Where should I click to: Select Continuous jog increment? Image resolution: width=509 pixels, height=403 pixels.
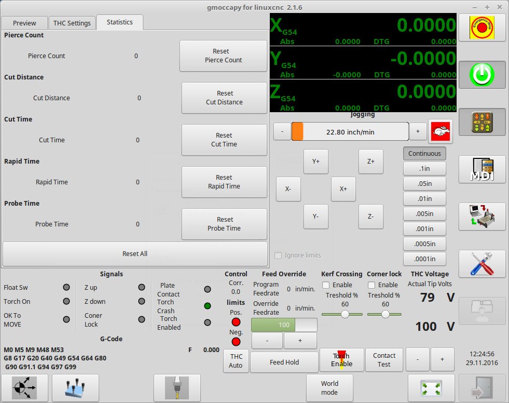(424, 153)
